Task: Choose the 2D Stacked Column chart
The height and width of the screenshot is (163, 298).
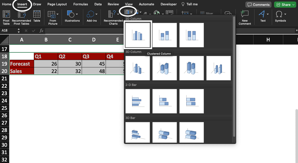Action: 164,35
